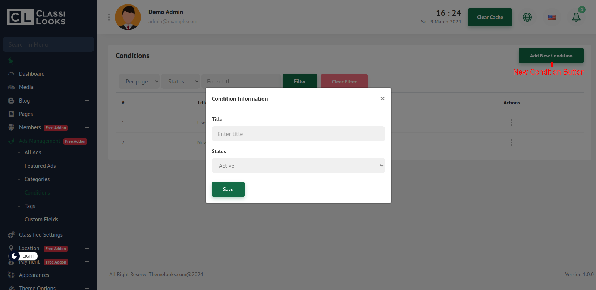The width and height of the screenshot is (596, 290).
Task: Open the Status dropdown in the dialog
Action: coord(298,166)
